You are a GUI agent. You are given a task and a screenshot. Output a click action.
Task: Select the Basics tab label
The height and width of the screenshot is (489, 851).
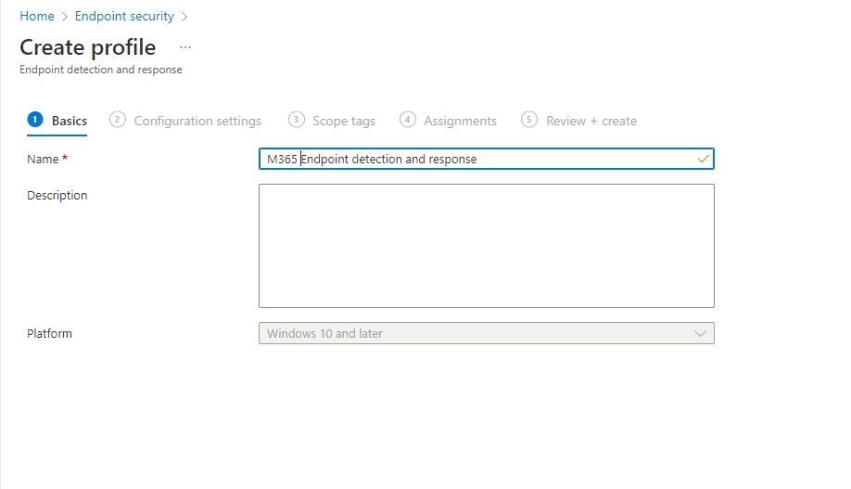point(70,121)
